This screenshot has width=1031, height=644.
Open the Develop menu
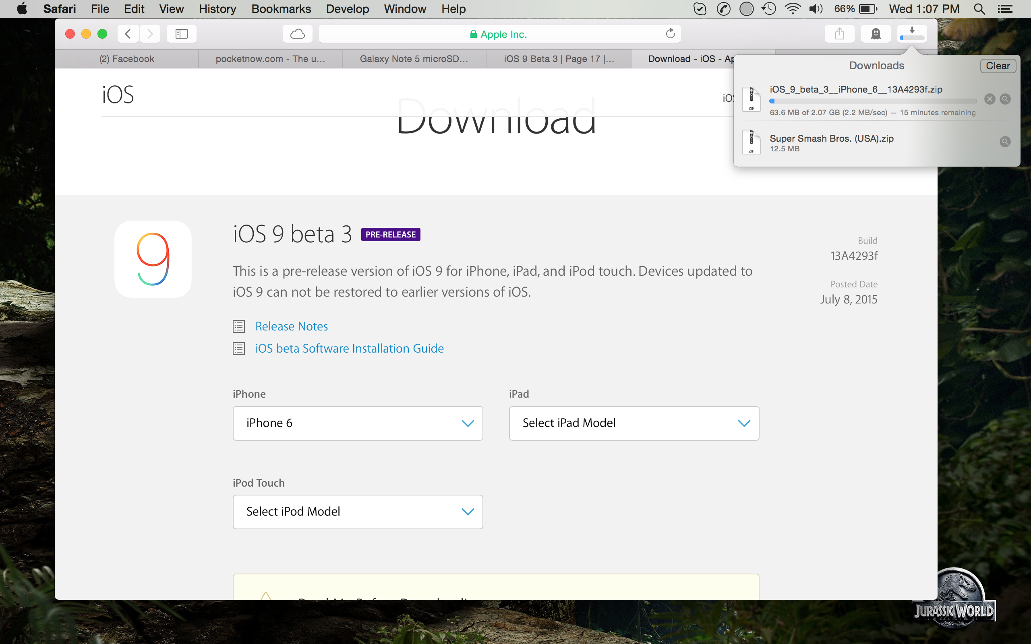tap(348, 9)
